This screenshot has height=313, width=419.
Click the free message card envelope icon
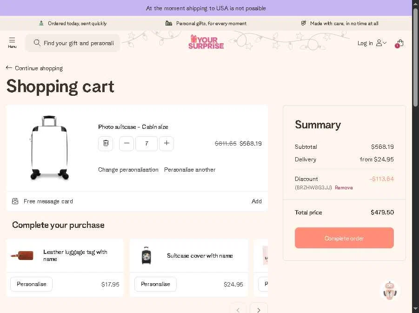(x=15, y=201)
